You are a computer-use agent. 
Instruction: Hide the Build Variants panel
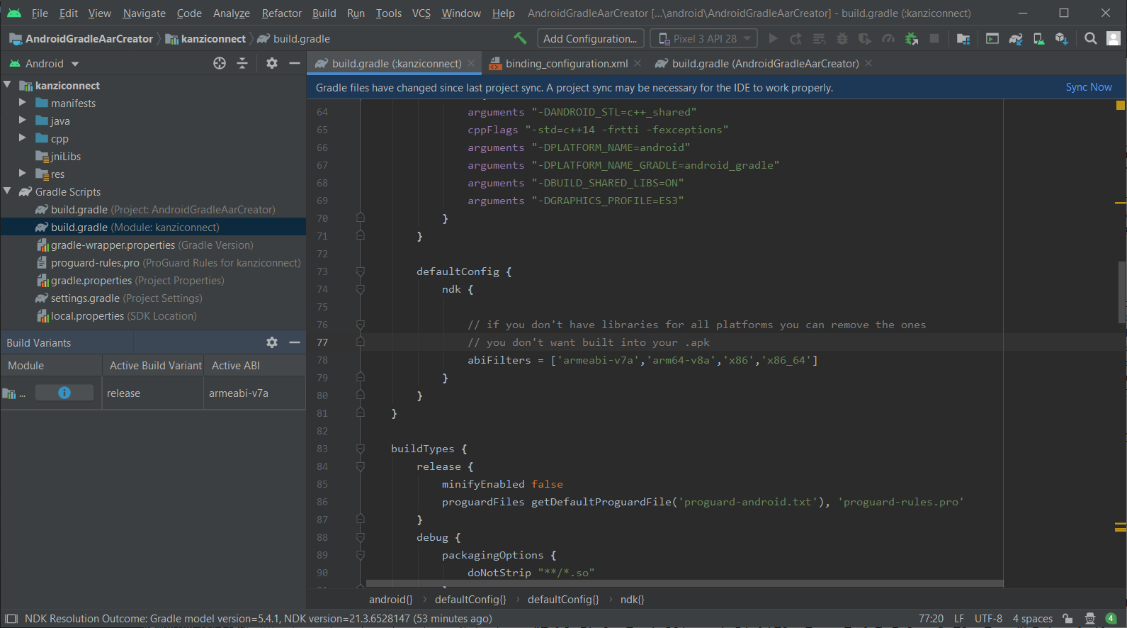pos(295,342)
